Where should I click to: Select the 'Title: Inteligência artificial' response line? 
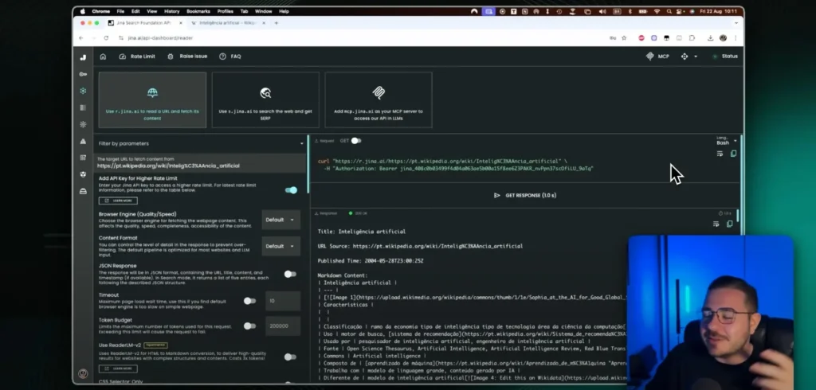(362, 232)
